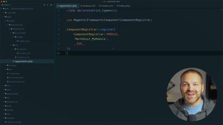Click the dev folder icon
The image size is (223, 125).
tap(6, 90)
